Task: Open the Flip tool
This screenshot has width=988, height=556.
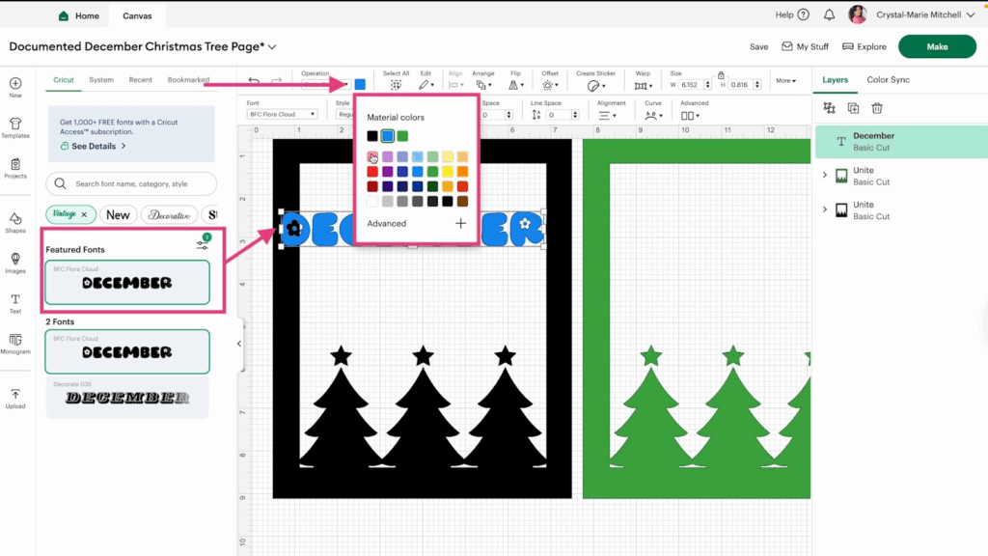Action: [x=515, y=85]
